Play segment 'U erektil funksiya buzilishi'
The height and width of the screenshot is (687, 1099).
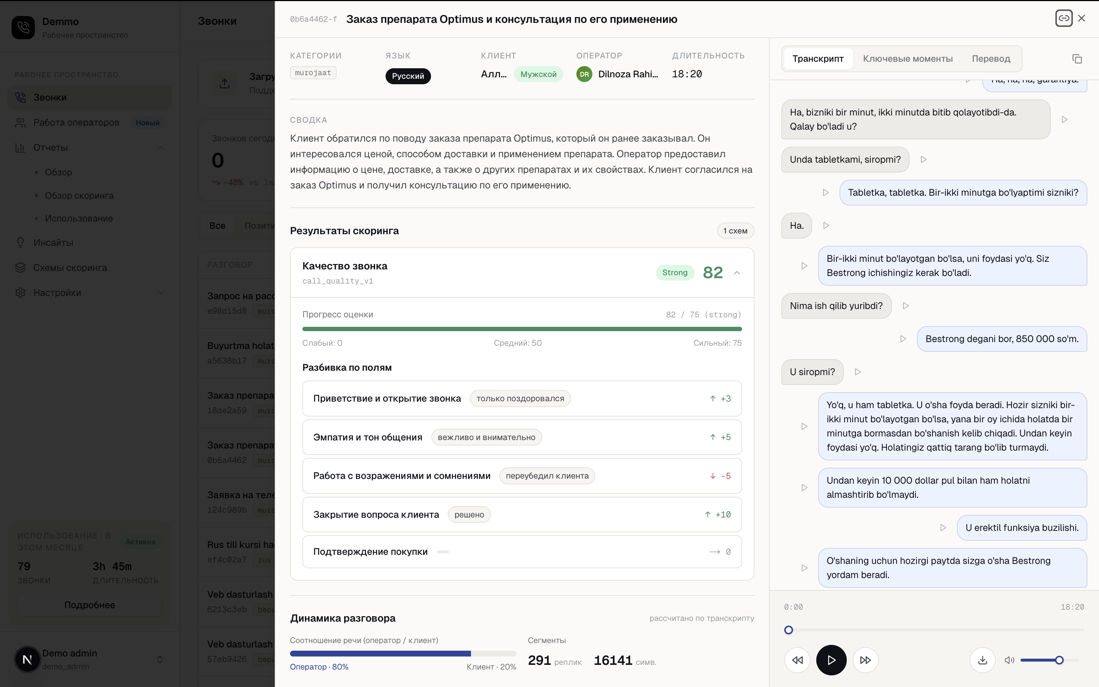(x=943, y=528)
